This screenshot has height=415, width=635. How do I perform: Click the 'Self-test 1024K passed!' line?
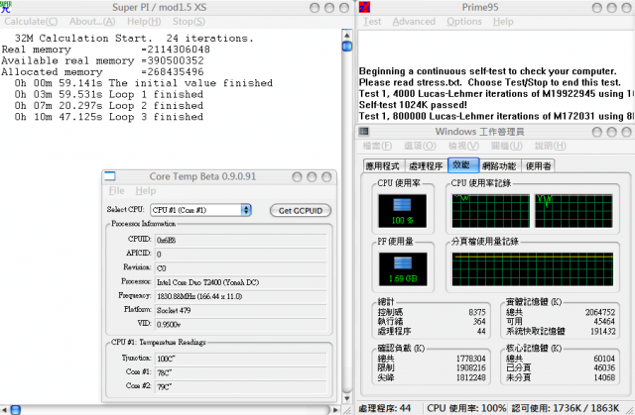click(413, 105)
